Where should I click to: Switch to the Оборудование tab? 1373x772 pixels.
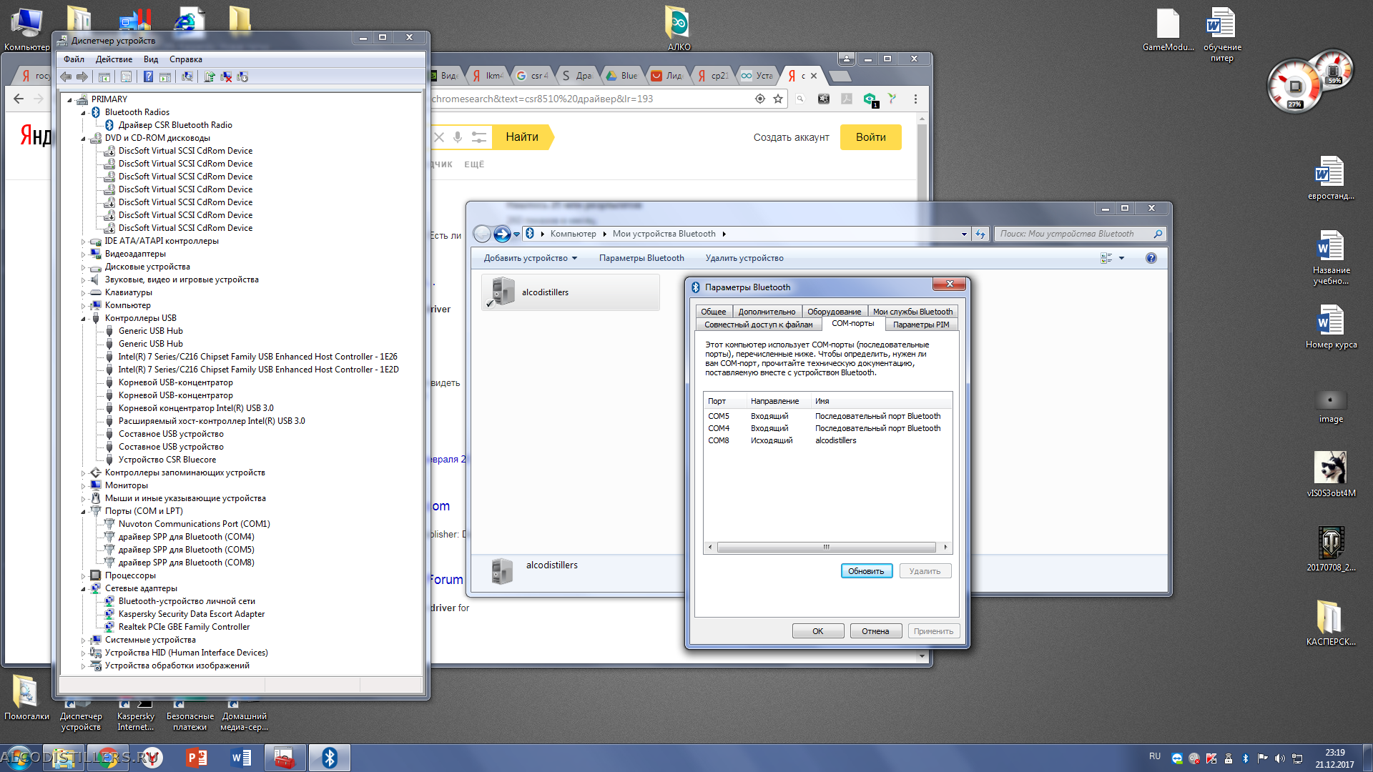(834, 312)
